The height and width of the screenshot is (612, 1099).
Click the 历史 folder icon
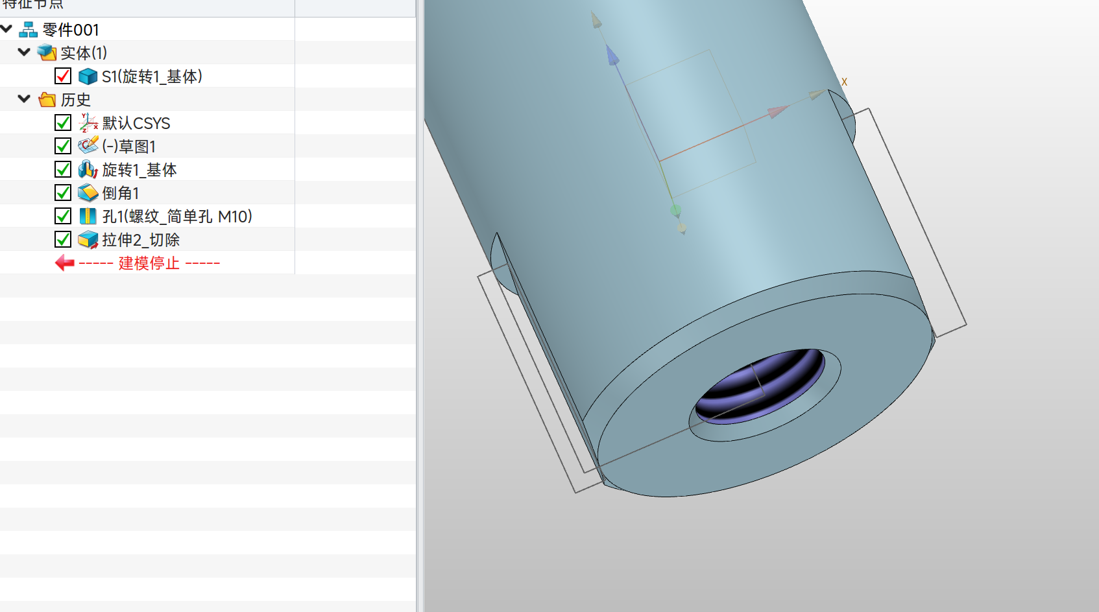click(x=47, y=100)
